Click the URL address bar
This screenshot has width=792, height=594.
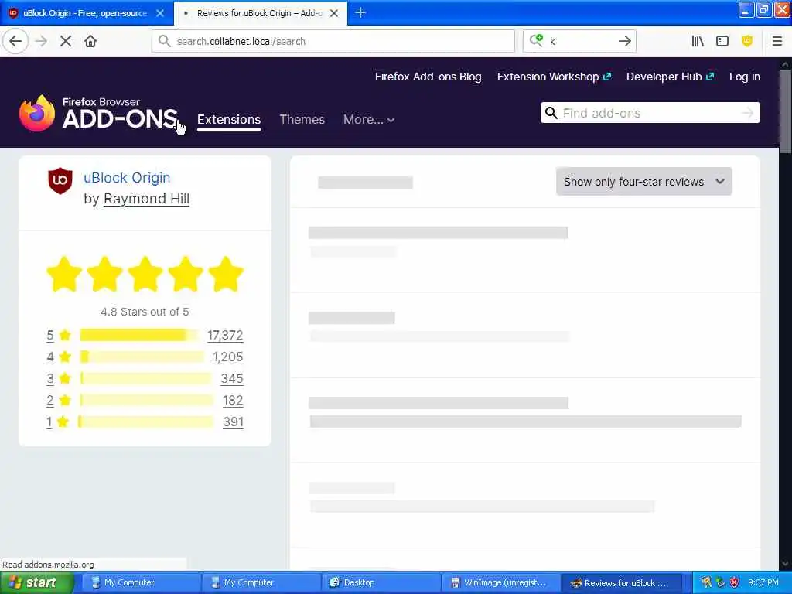pyautogui.click(x=333, y=41)
